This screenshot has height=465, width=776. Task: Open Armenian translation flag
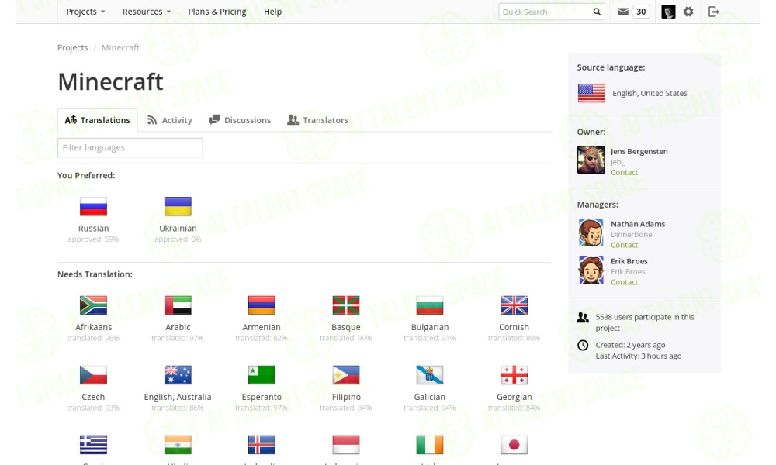(262, 305)
